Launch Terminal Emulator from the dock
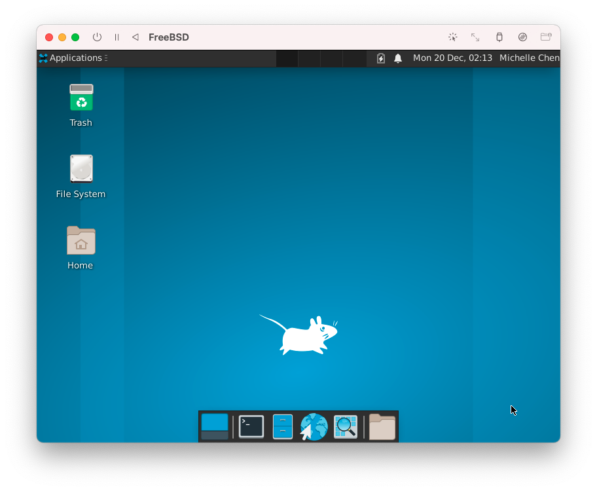 pos(251,427)
